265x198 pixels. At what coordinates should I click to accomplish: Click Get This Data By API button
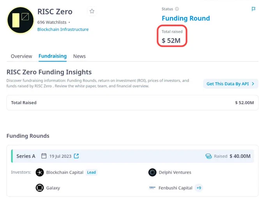[x=231, y=84]
